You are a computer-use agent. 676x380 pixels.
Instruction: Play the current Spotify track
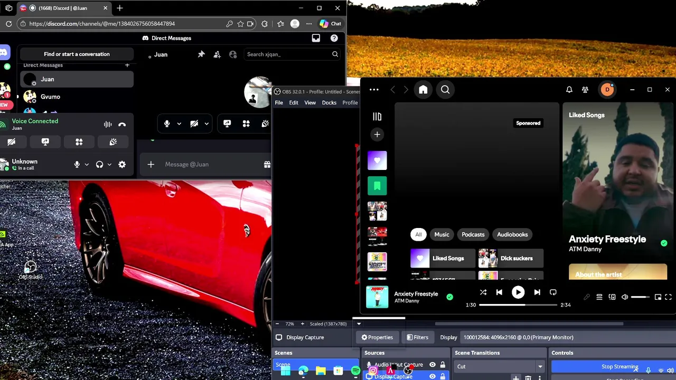point(518,292)
